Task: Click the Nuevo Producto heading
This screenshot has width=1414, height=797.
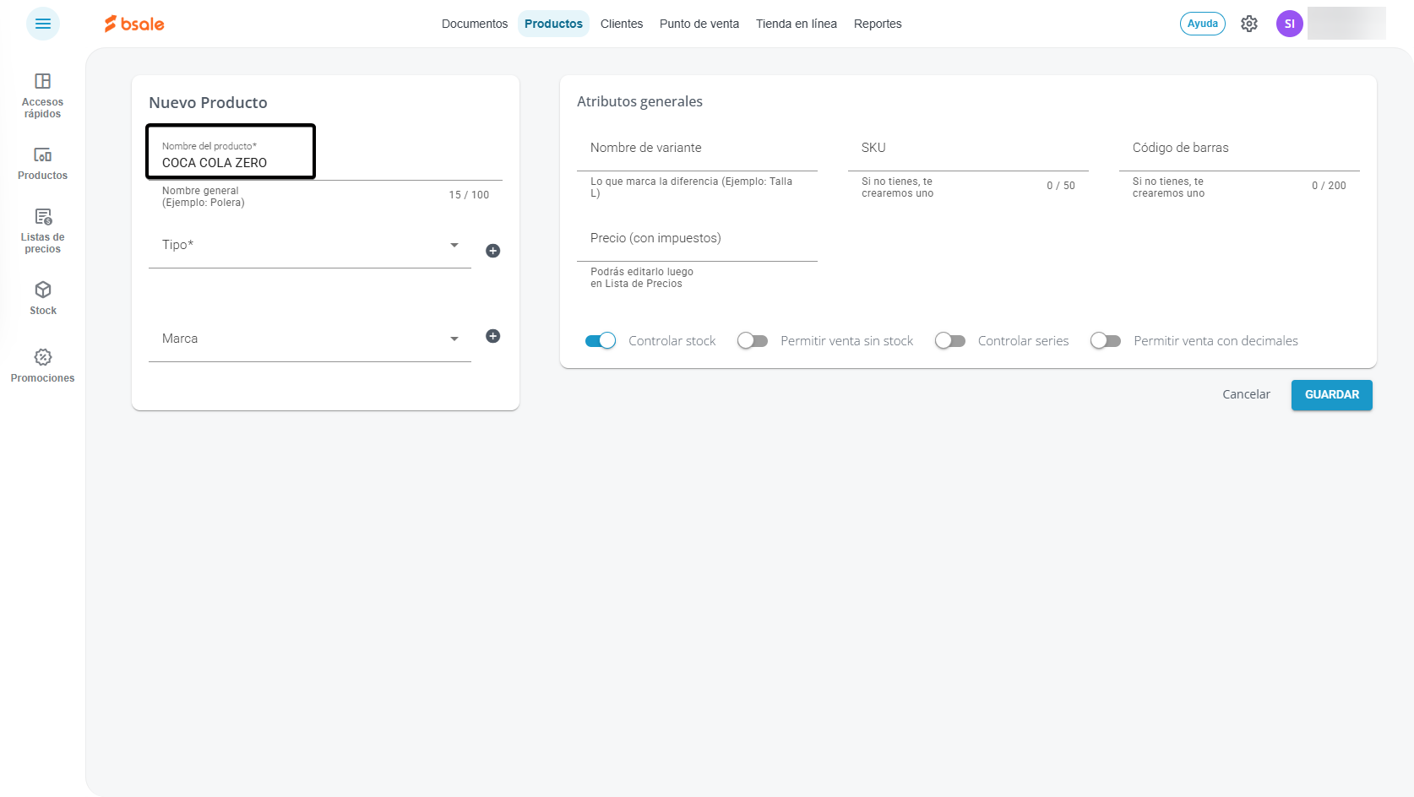Action: pyautogui.click(x=208, y=103)
